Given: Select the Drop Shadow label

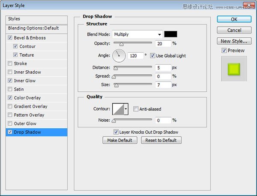Looking at the screenshot, I should point(27,132).
